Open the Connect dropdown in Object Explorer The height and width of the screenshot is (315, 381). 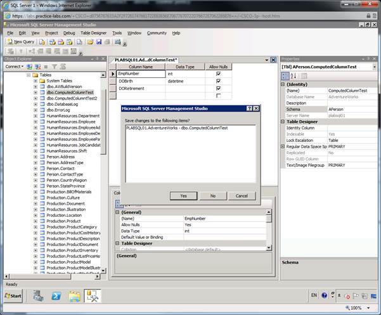(x=15, y=67)
